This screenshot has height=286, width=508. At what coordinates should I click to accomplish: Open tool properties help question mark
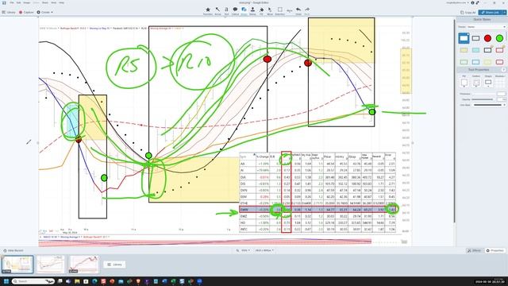pos(504,70)
